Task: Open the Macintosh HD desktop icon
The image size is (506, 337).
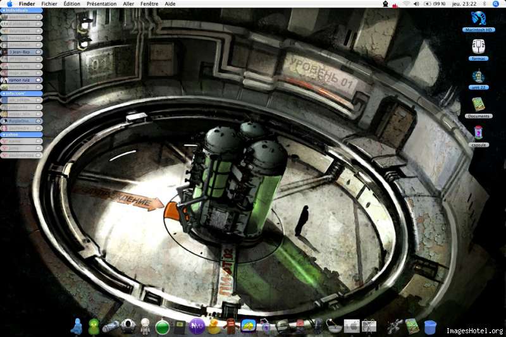Action: click(478, 21)
